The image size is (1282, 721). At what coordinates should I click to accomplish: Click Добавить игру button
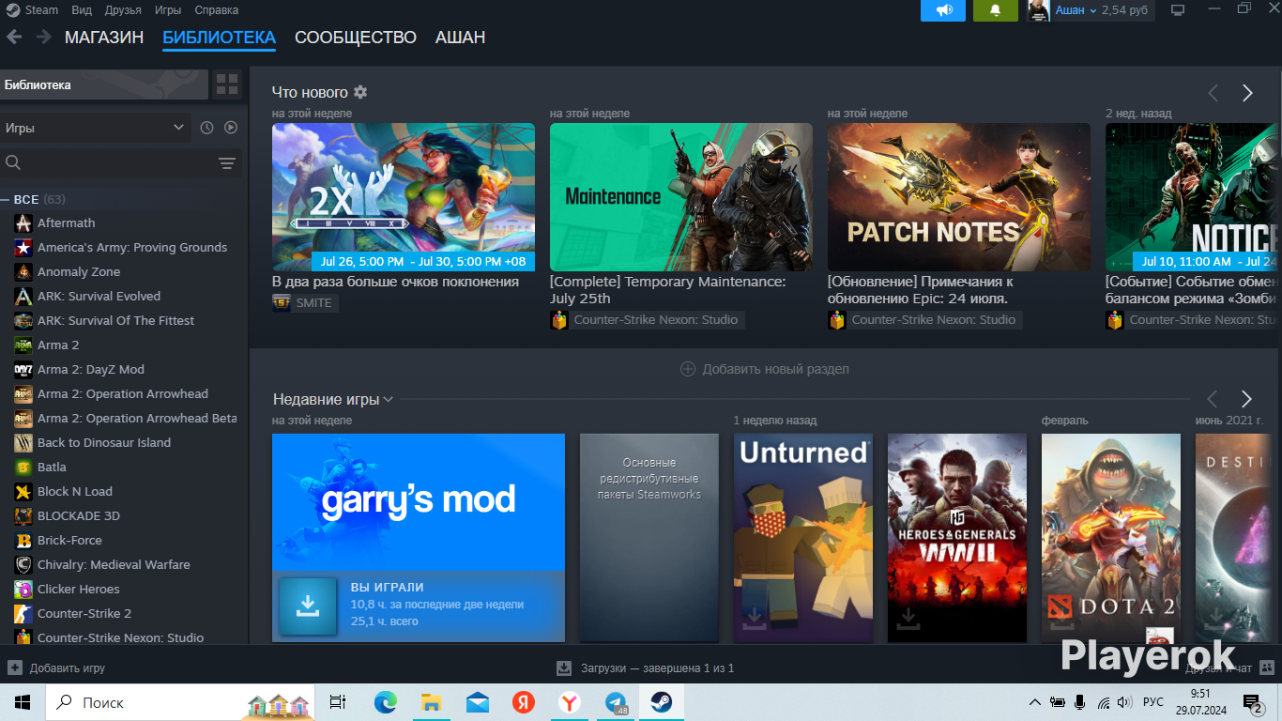(x=56, y=667)
